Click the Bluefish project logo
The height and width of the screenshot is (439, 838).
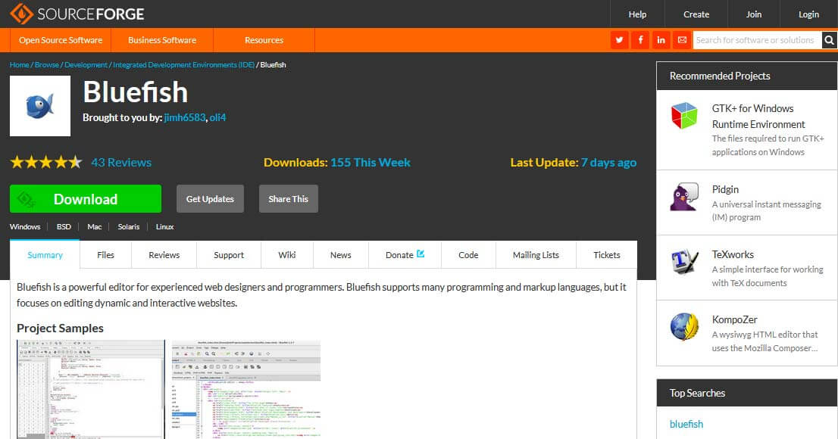[39, 105]
